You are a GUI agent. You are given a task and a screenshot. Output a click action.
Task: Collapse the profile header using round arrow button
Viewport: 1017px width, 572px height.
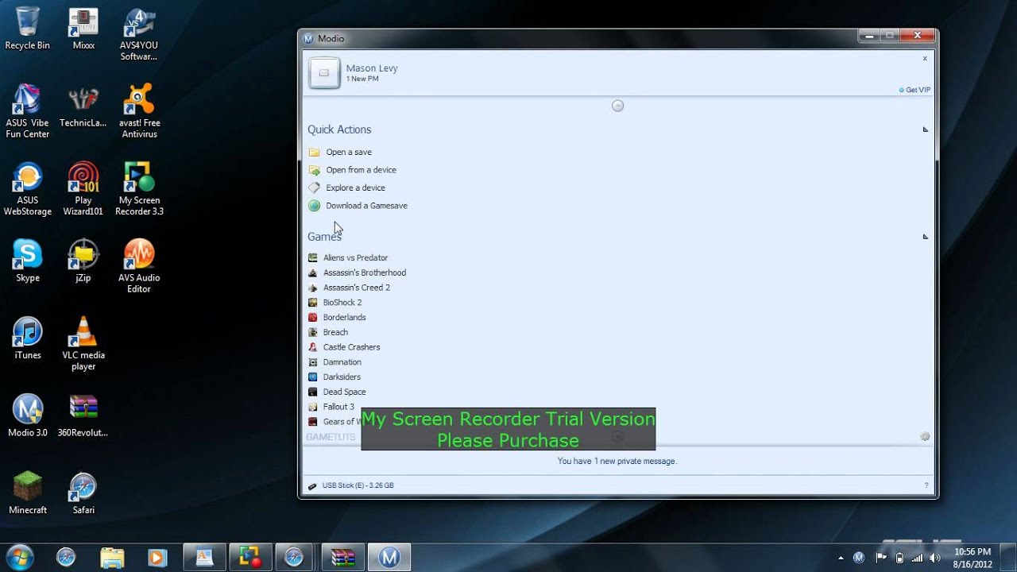617,106
